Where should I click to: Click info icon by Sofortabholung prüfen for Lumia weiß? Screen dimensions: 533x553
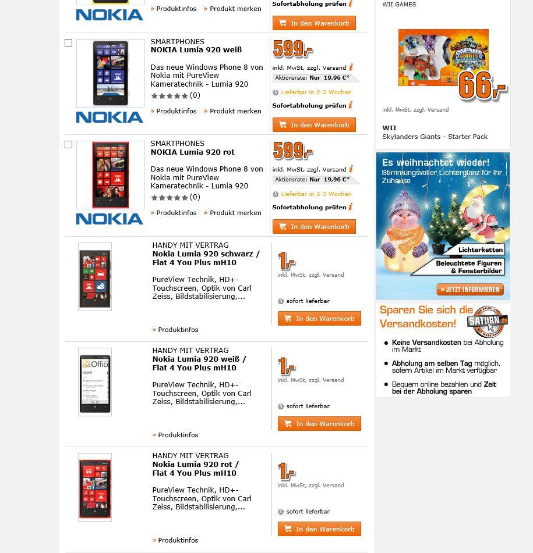click(x=351, y=105)
